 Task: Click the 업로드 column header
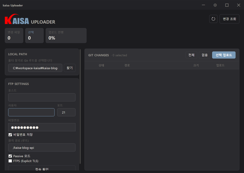point(220,65)
